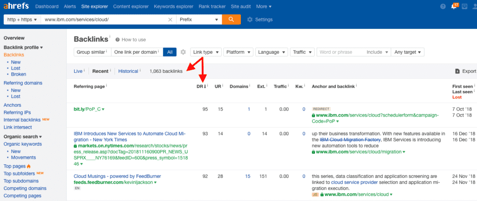Clear the URL with the X icon
The width and height of the screenshot is (477, 201).
coord(170,19)
